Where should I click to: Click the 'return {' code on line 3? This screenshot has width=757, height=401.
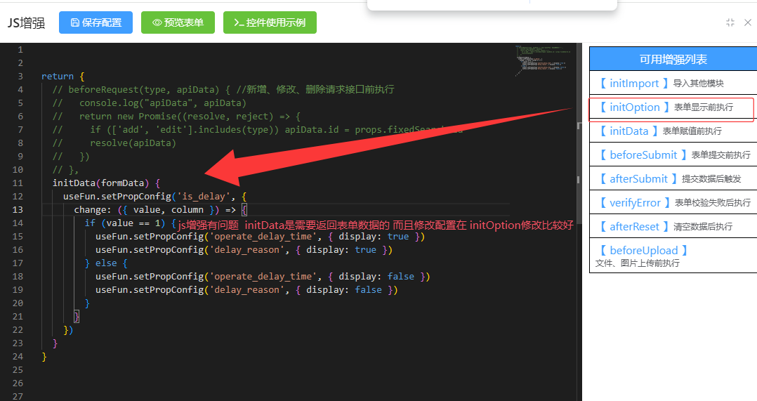coord(62,77)
